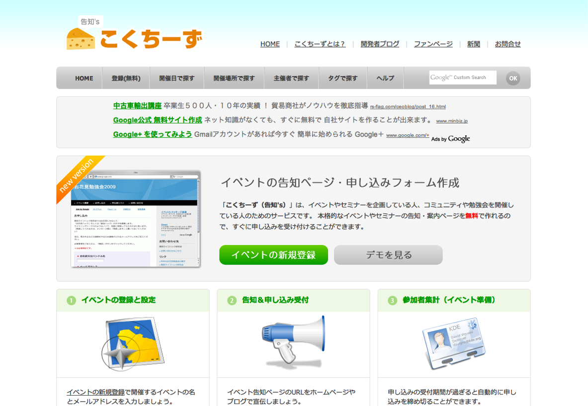This screenshot has height=406, width=588.
Task: Select 主催者で探す in the nav bar
Action: pyautogui.click(x=291, y=78)
